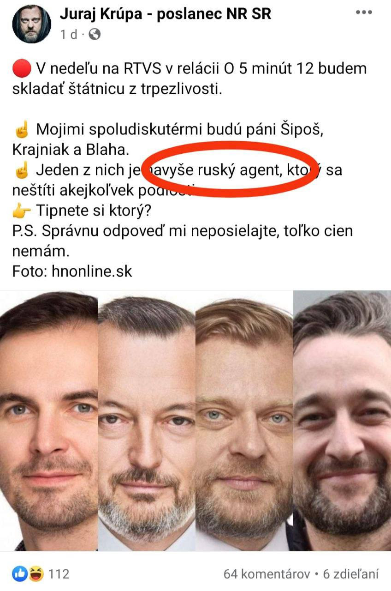Click the public globe privacy icon
Image resolution: width=391 pixels, height=591 pixels.
click(94, 34)
